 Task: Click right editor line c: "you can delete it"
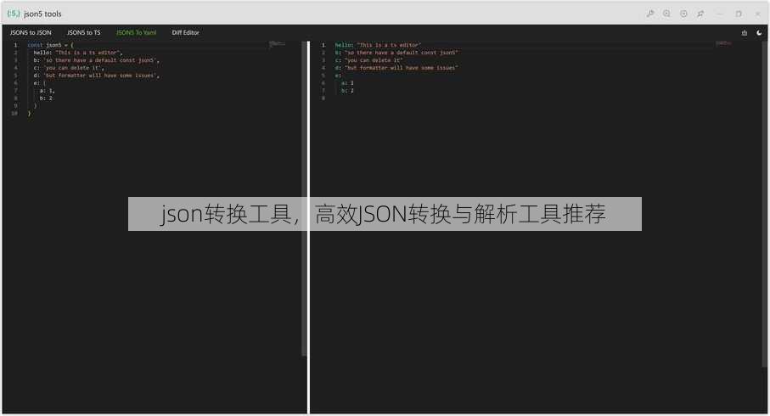coord(368,60)
